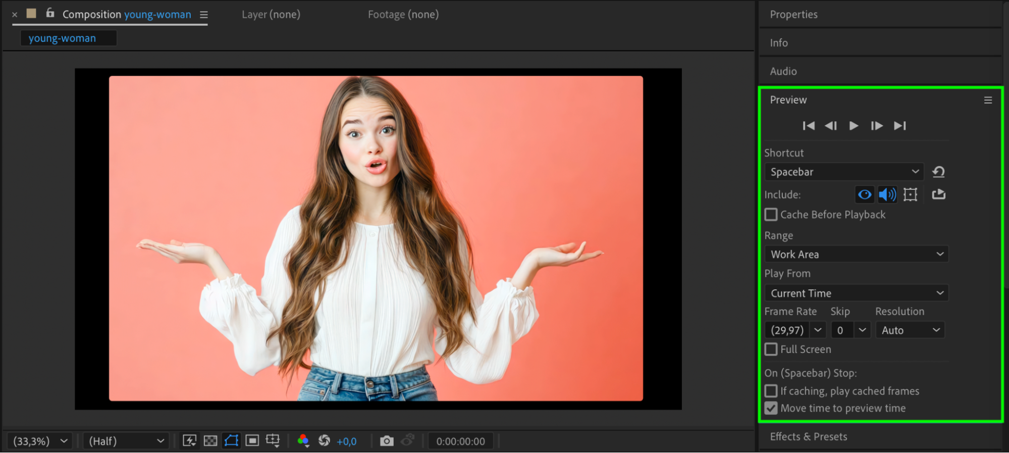Click the current time 0:00:00:00 display
The width and height of the screenshot is (1009, 453).
pyautogui.click(x=460, y=441)
